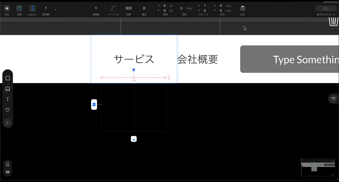Edit the 透明度 opacity value
This screenshot has height=182, width=339.
[96, 8]
